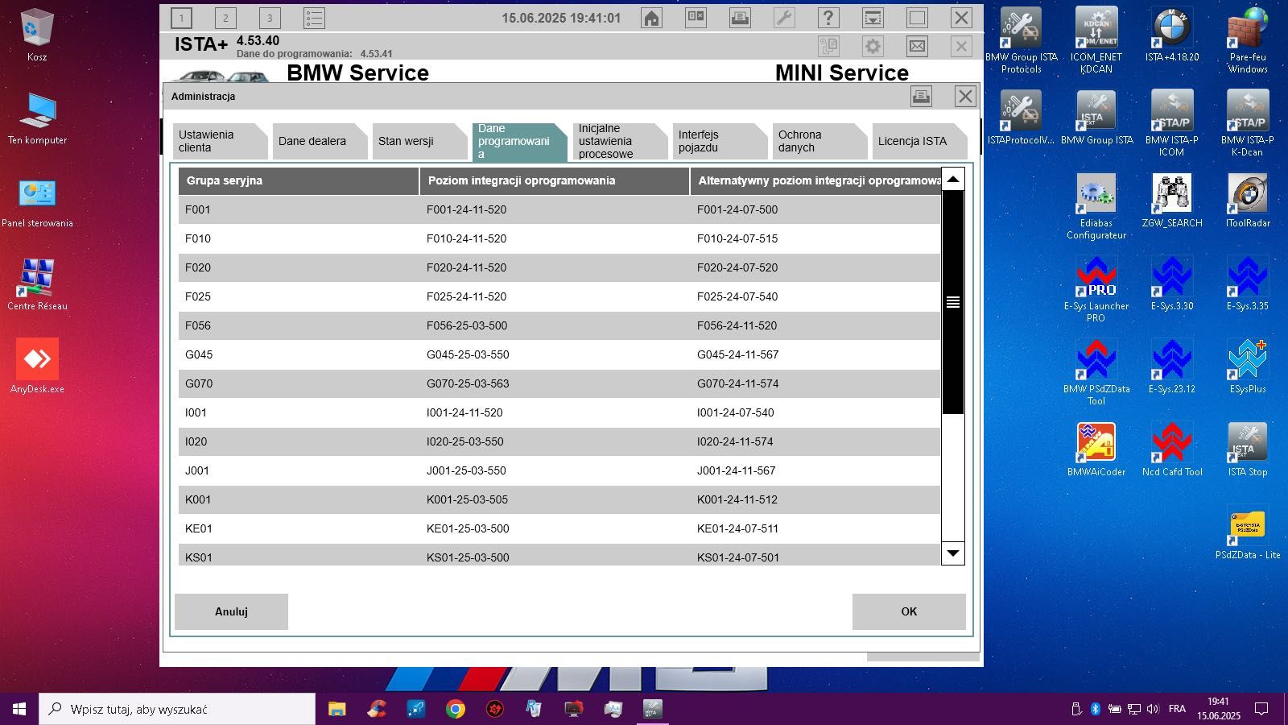This screenshot has height=725, width=1288.
Task: Open Ten komputer desktop icon
Action: (x=37, y=118)
